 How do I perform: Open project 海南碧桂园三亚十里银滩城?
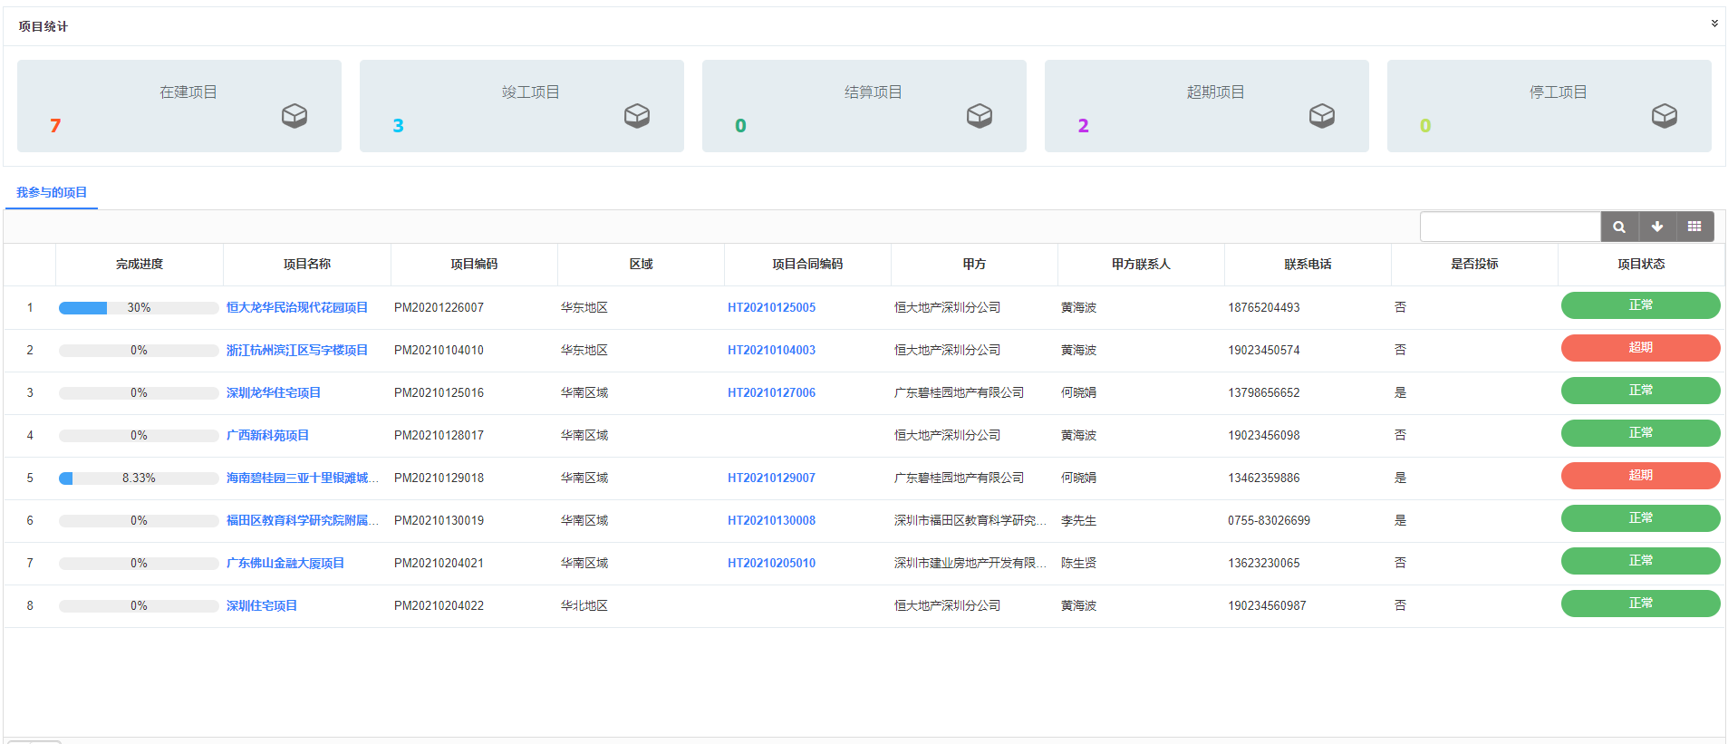click(303, 478)
